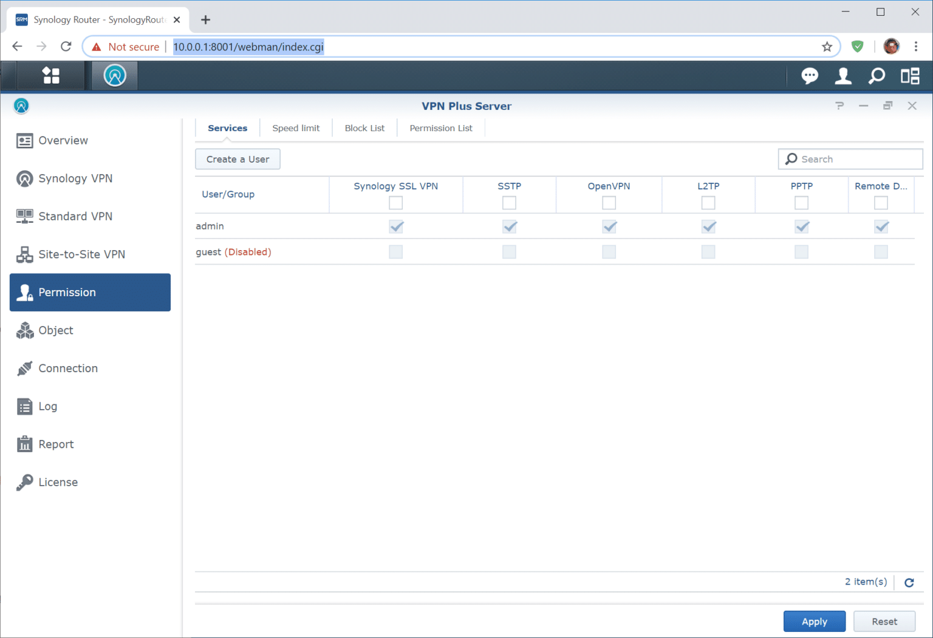The height and width of the screenshot is (638, 933).
Task: Switch to the Speed limit tab
Action: coord(296,128)
